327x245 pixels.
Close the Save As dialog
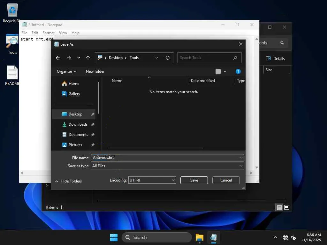pos(241,44)
